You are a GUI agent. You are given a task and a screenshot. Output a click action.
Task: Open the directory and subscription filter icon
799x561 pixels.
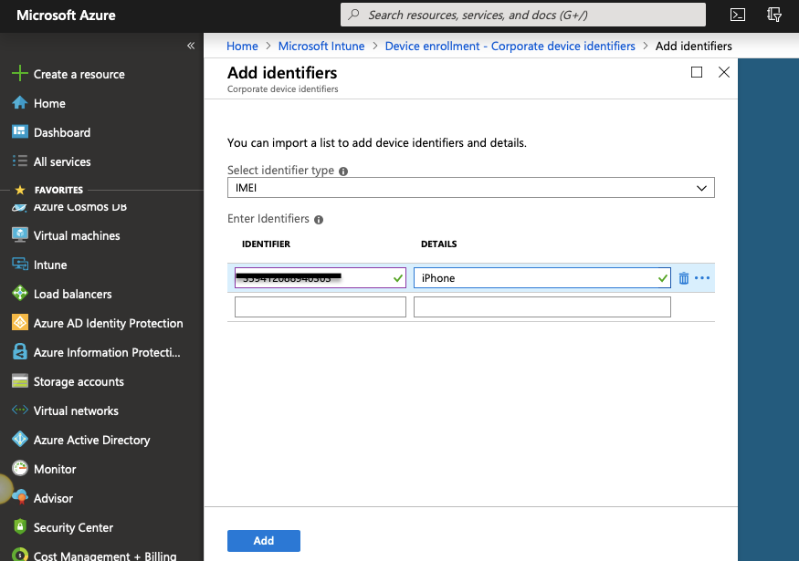774,15
